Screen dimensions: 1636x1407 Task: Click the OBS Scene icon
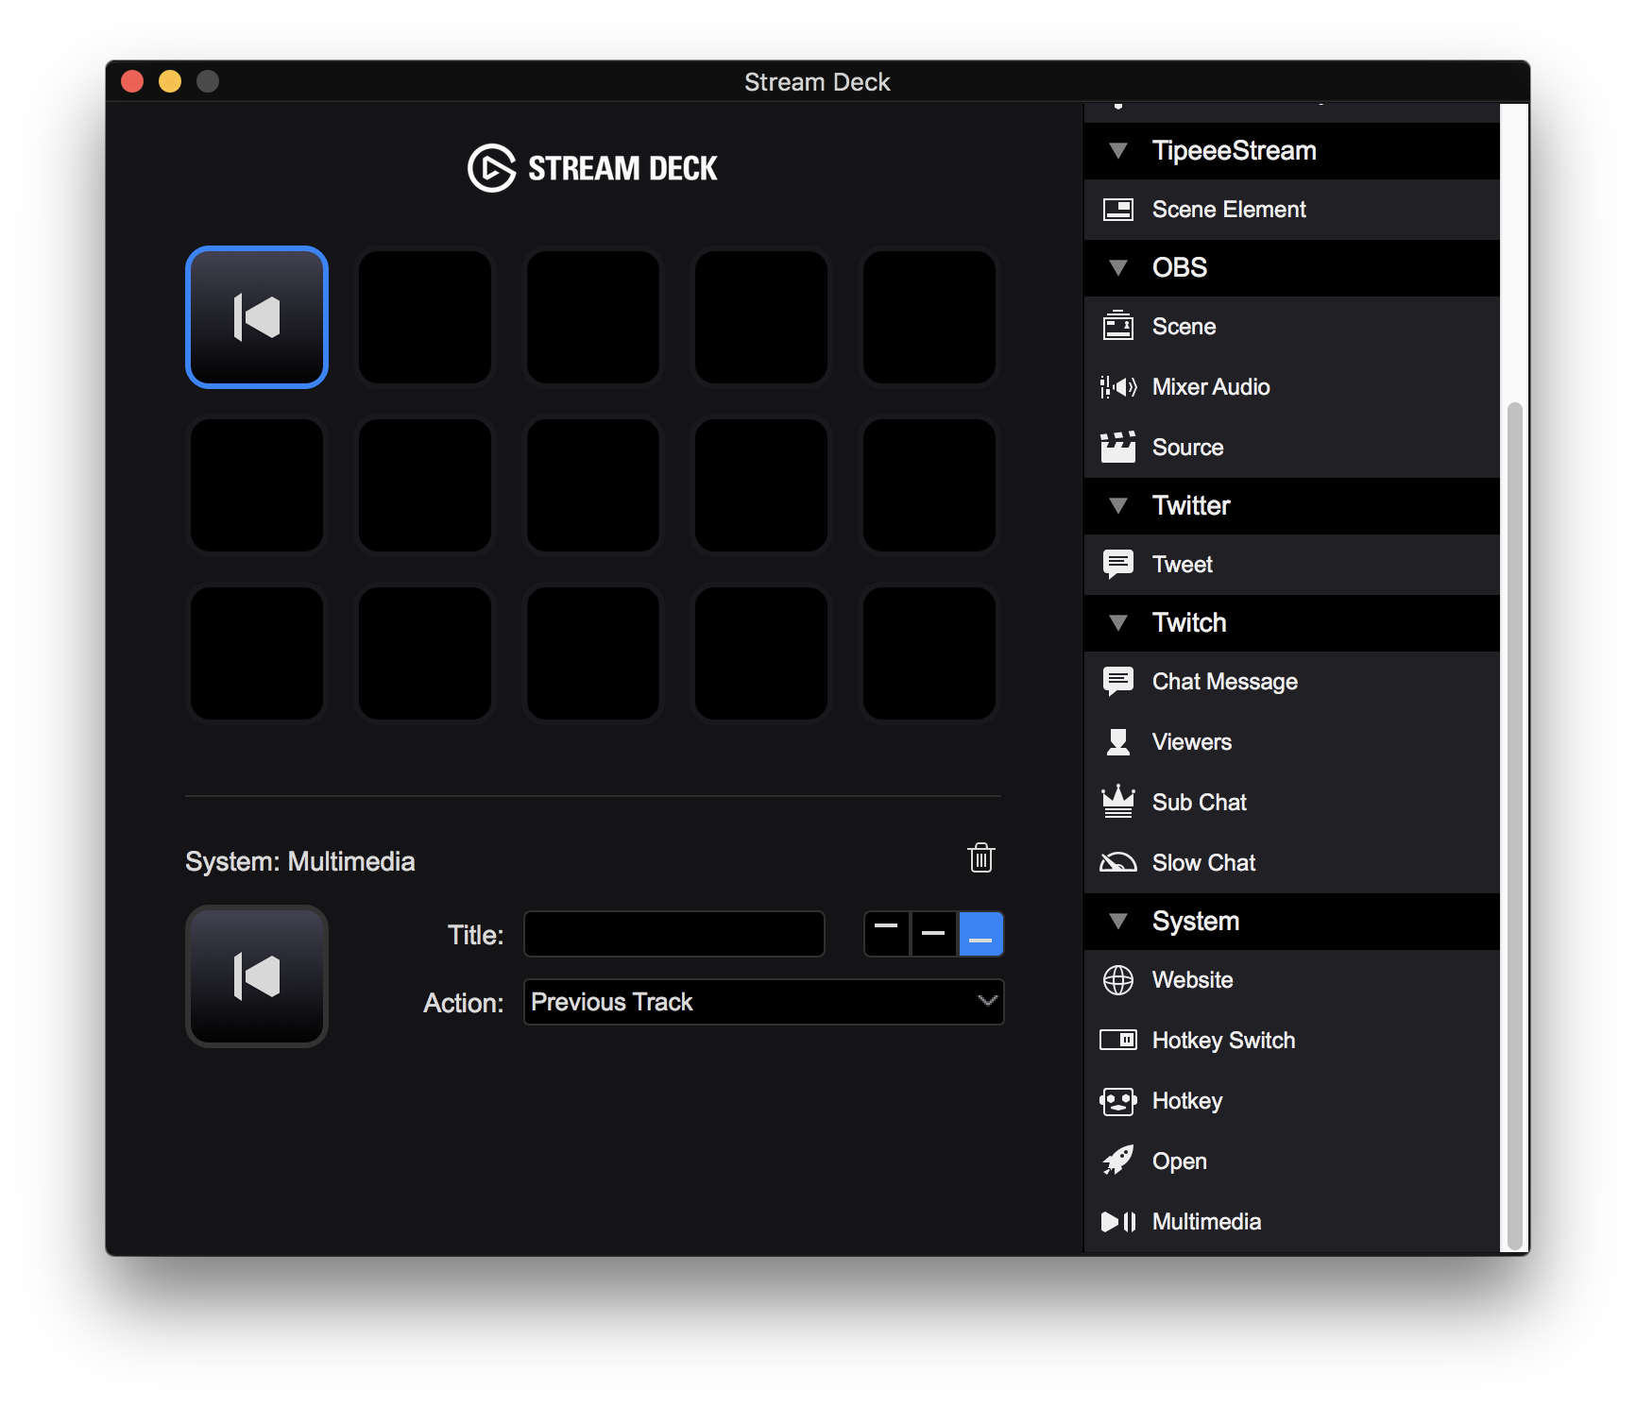coord(1118,327)
